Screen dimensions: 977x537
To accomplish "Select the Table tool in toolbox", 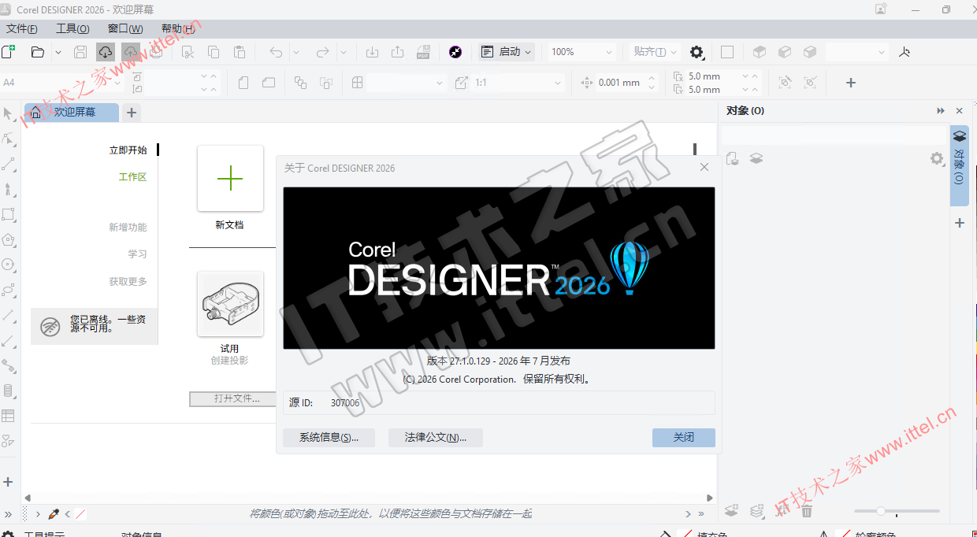I will [9, 416].
